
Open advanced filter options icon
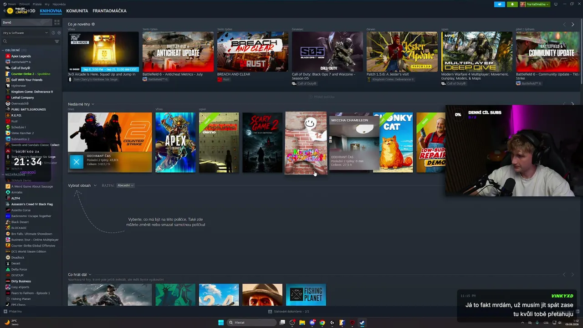[57, 41]
